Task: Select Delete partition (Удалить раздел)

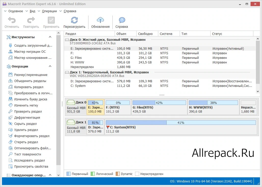Action: (x=23, y=130)
